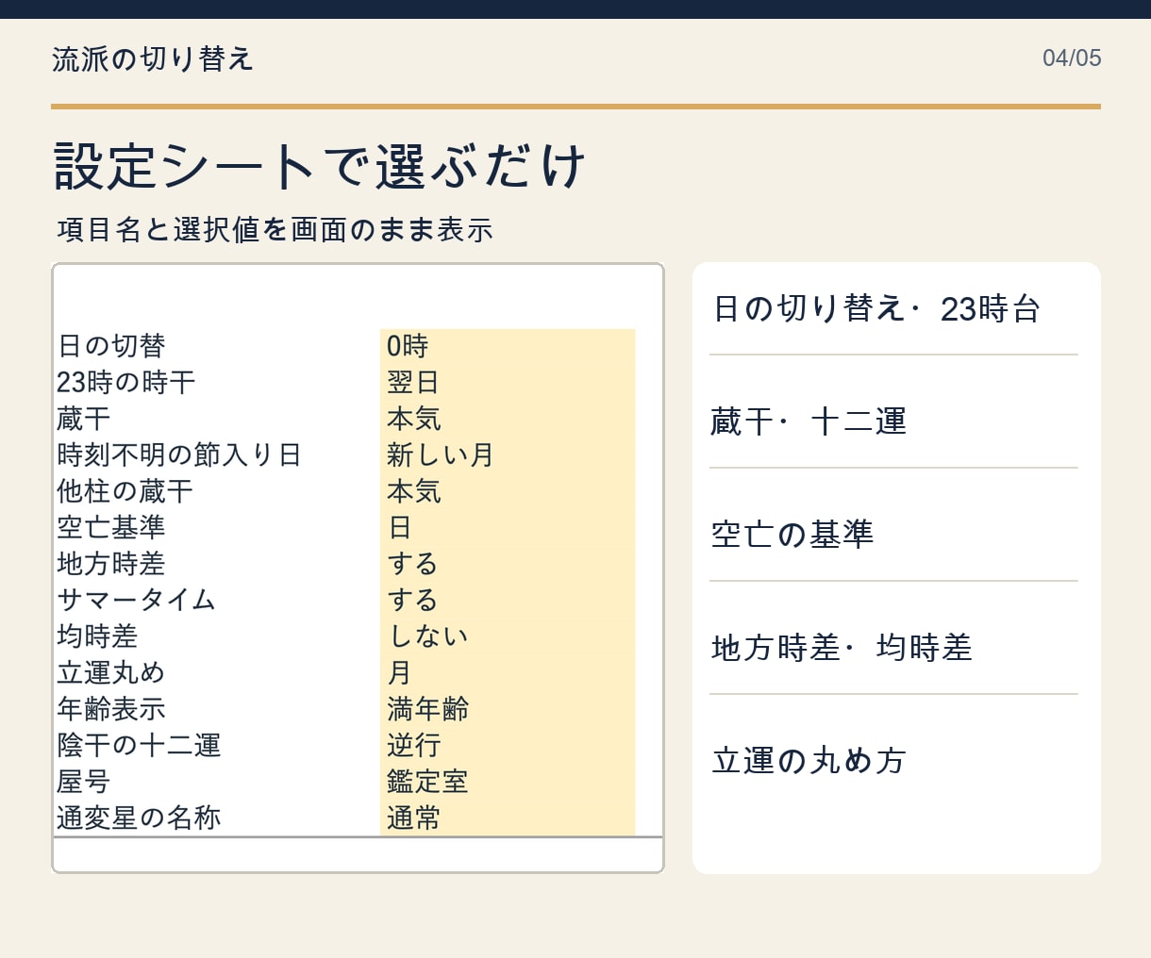Click the 空亡基準 row label
The image size is (1151, 958).
coord(111,528)
